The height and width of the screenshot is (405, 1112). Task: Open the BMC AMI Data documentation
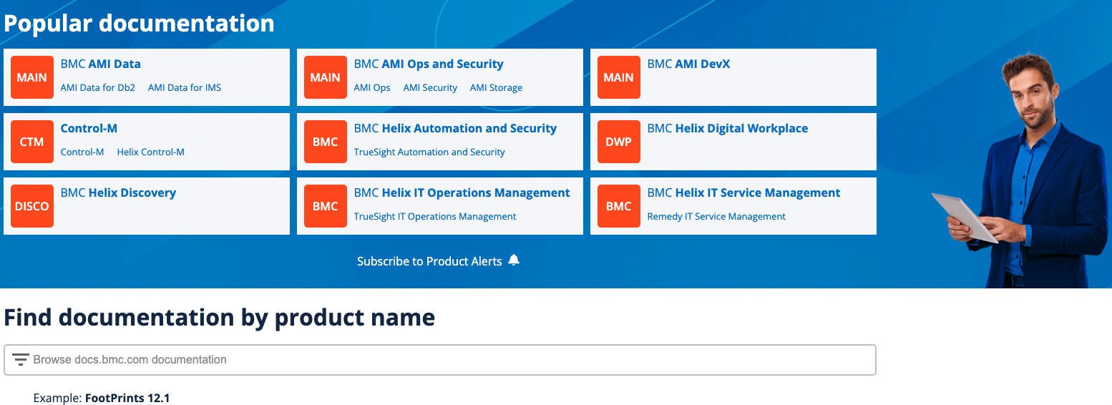pyautogui.click(x=101, y=64)
